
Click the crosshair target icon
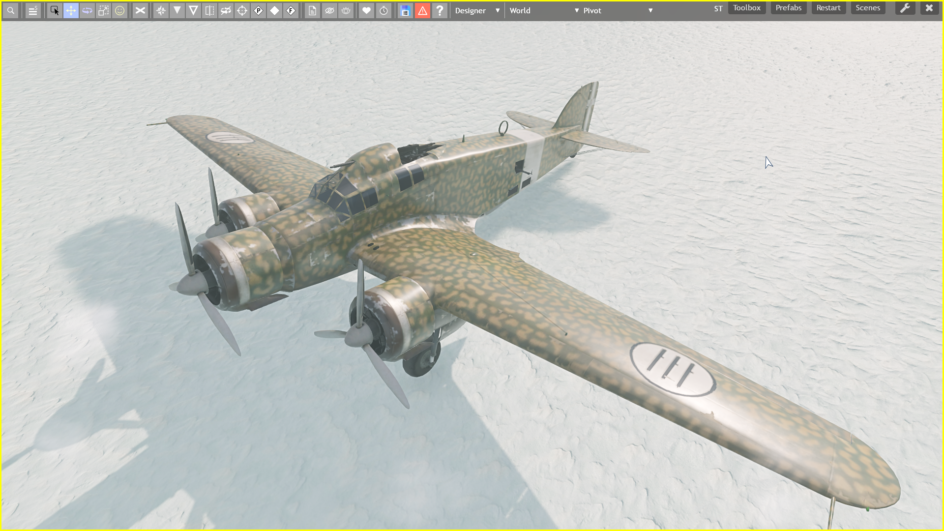point(242,10)
